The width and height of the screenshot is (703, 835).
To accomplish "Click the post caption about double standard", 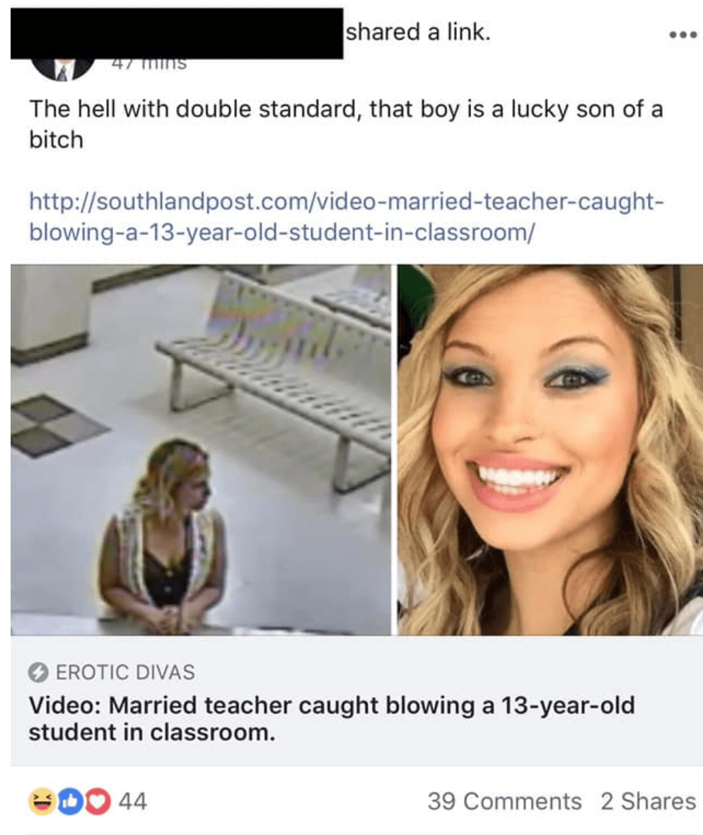I will (x=346, y=125).
